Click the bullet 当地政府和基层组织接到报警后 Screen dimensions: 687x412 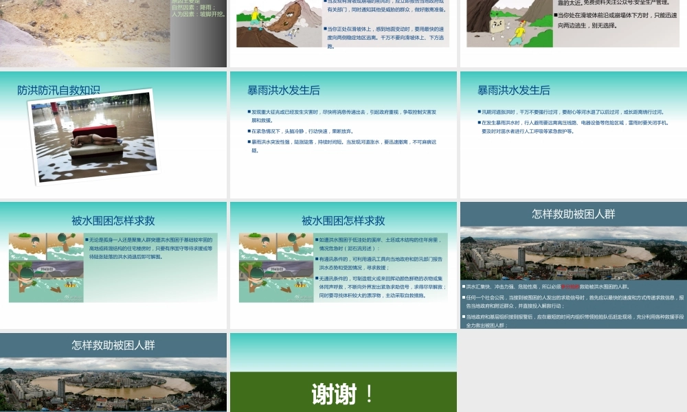(573, 321)
